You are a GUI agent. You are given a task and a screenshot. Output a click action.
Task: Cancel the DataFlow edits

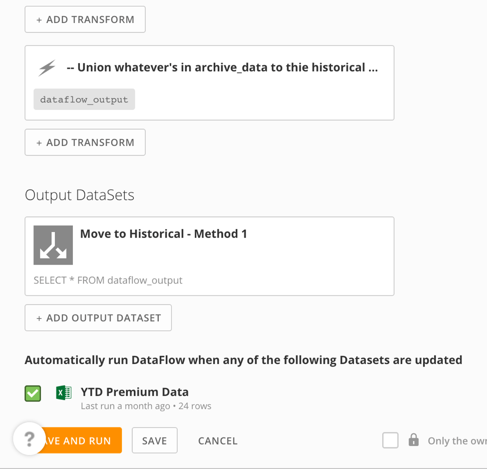(x=218, y=440)
